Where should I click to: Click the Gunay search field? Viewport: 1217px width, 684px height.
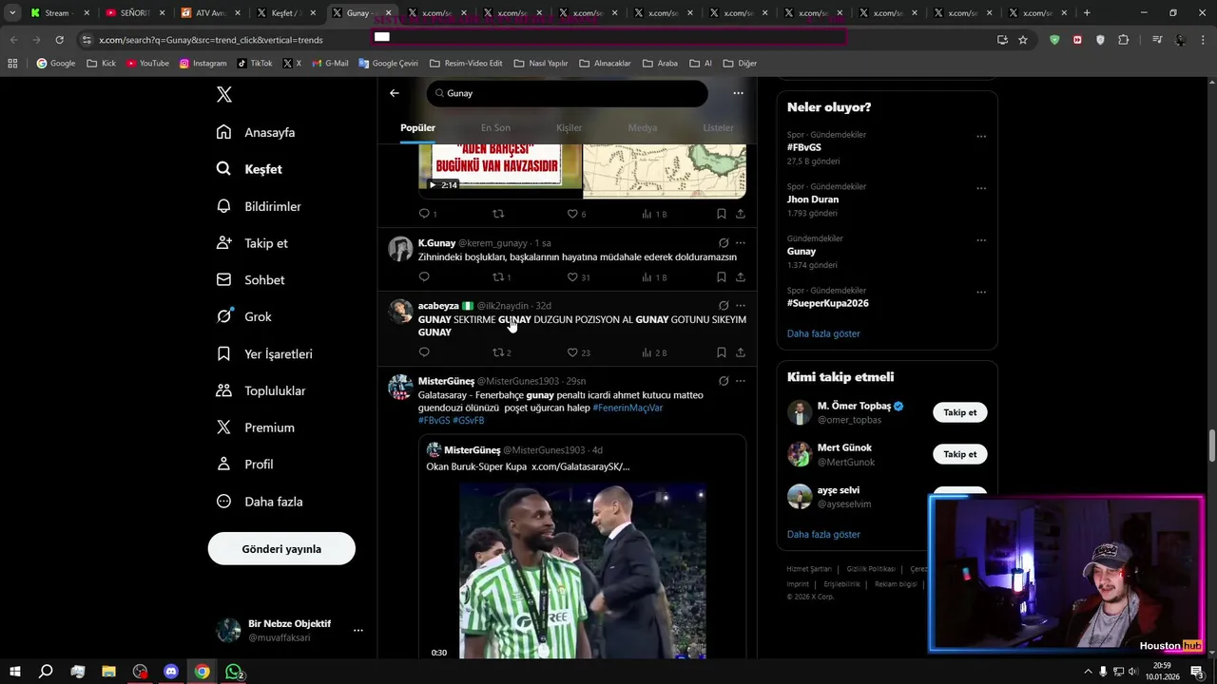(x=568, y=93)
